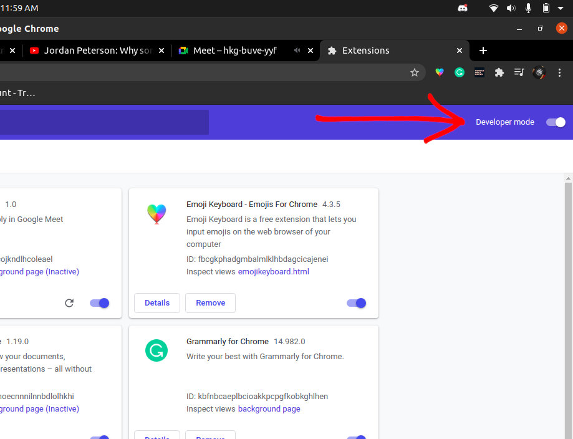Image resolution: width=573 pixels, height=439 pixels.
Task: Click the dark square extension icon next to Grammarly
Action: tap(479, 72)
